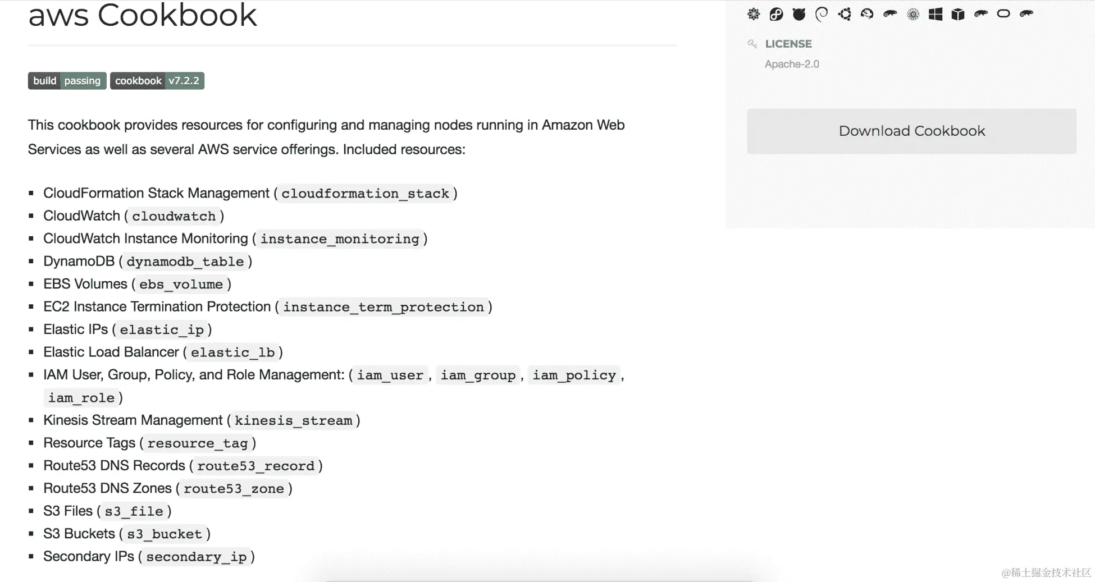The image size is (1095, 582).
Task: Click the route53_record code label
Action: tap(255, 466)
